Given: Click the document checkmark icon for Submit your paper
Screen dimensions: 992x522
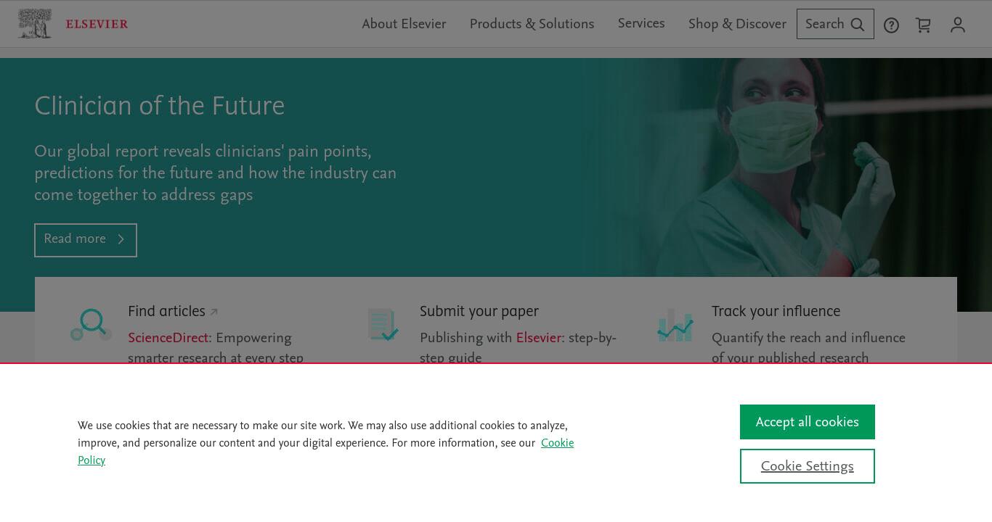Looking at the screenshot, I should [383, 324].
